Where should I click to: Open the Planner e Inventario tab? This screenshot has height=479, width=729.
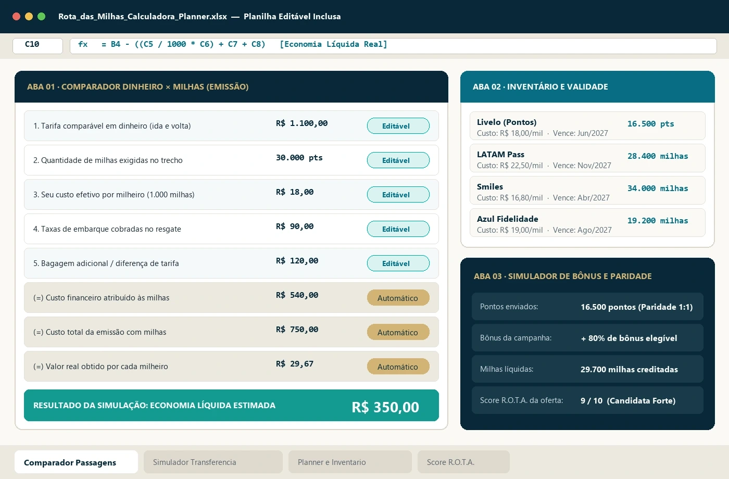(350, 462)
